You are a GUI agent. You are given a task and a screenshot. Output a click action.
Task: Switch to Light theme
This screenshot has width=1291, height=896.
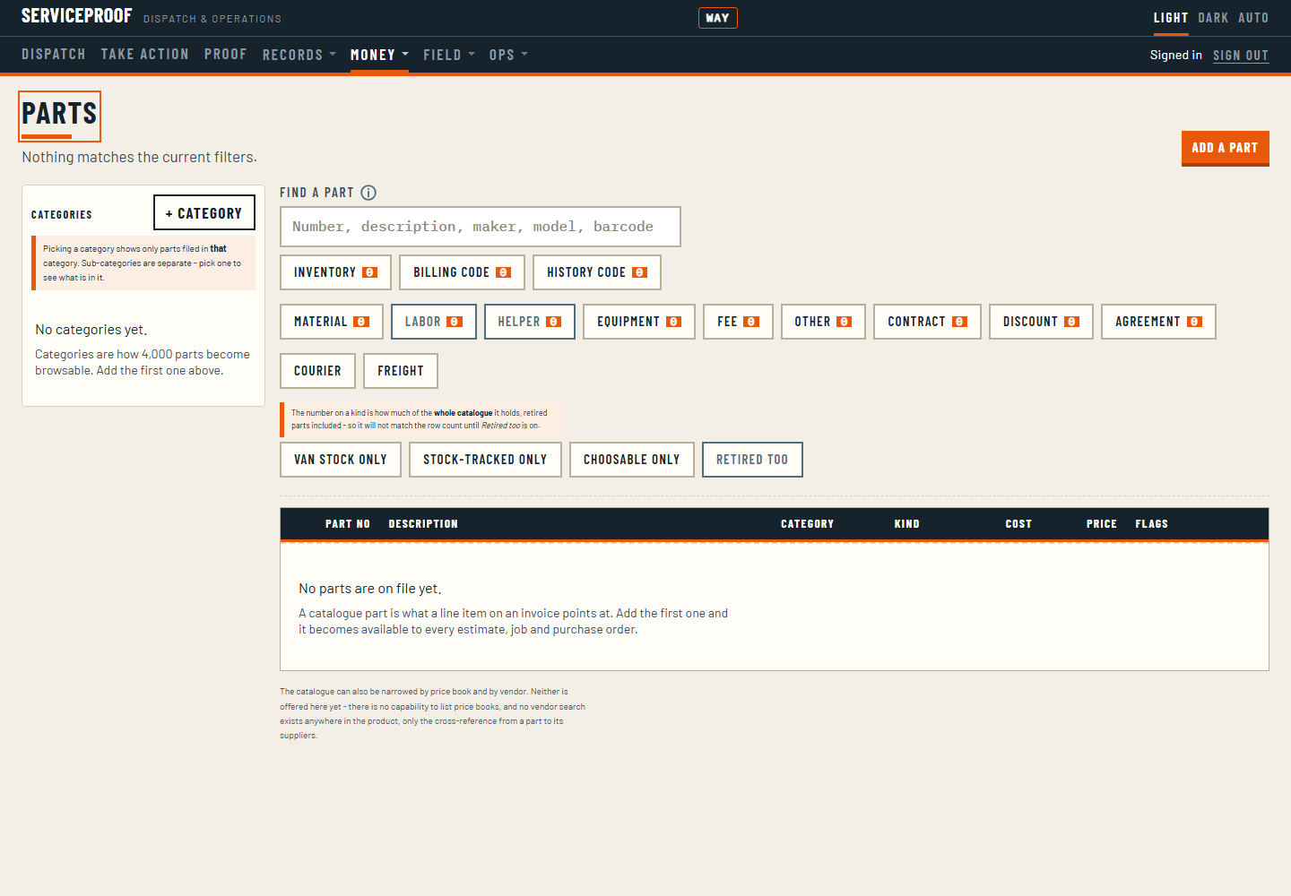coord(1171,18)
